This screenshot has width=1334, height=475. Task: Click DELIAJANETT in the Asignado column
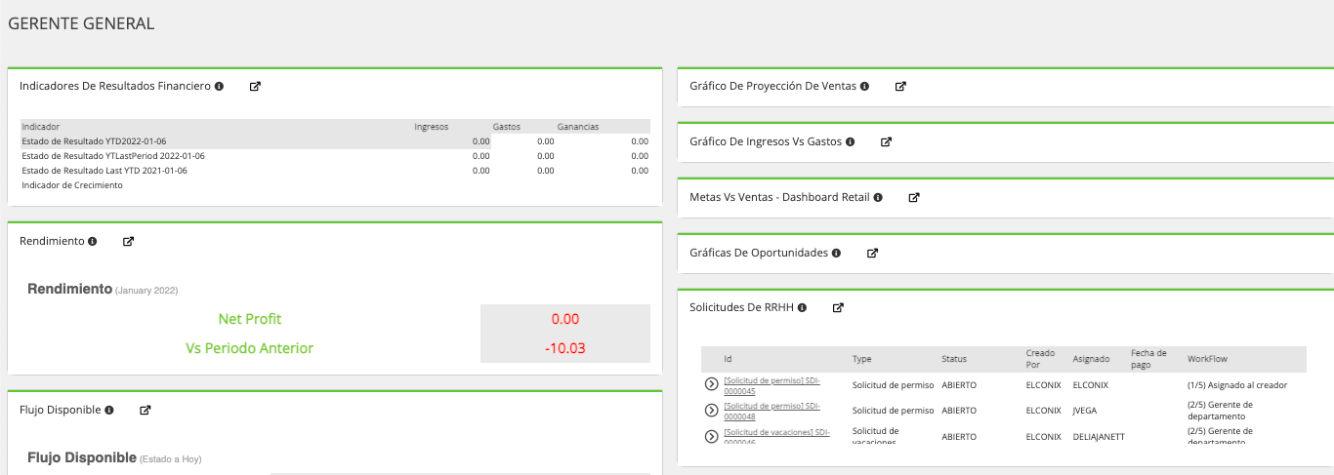pos(1099,436)
